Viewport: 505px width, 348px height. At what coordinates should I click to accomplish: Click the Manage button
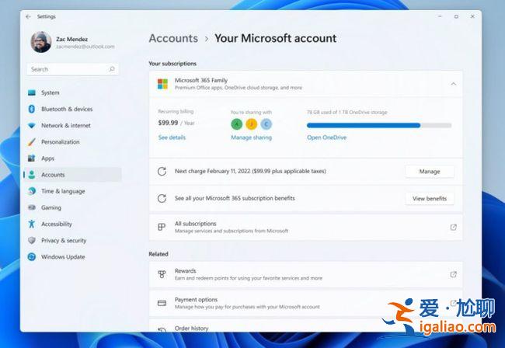[x=430, y=172]
